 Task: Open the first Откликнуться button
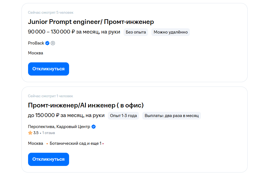point(48,69)
